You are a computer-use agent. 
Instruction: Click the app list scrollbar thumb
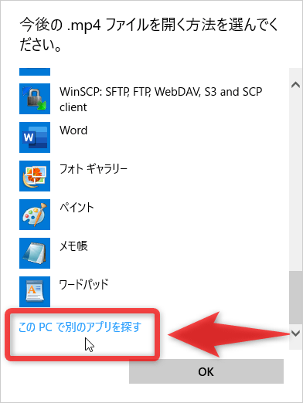(x=296, y=297)
